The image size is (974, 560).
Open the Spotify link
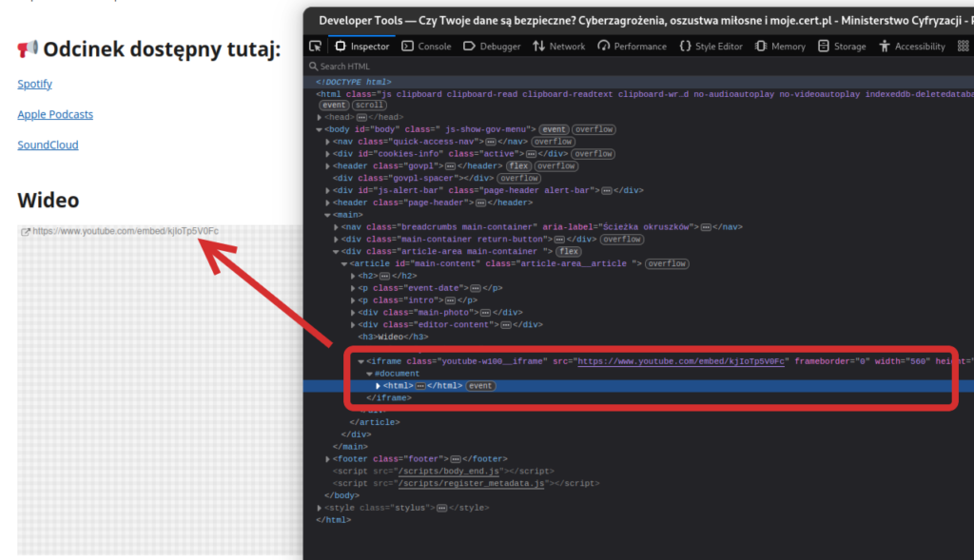34,84
